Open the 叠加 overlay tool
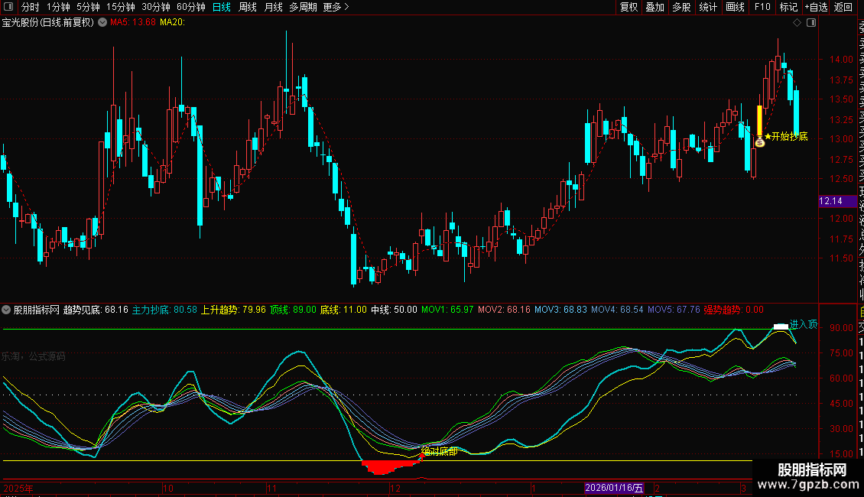This screenshot has height=497, width=864. (654, 7)
